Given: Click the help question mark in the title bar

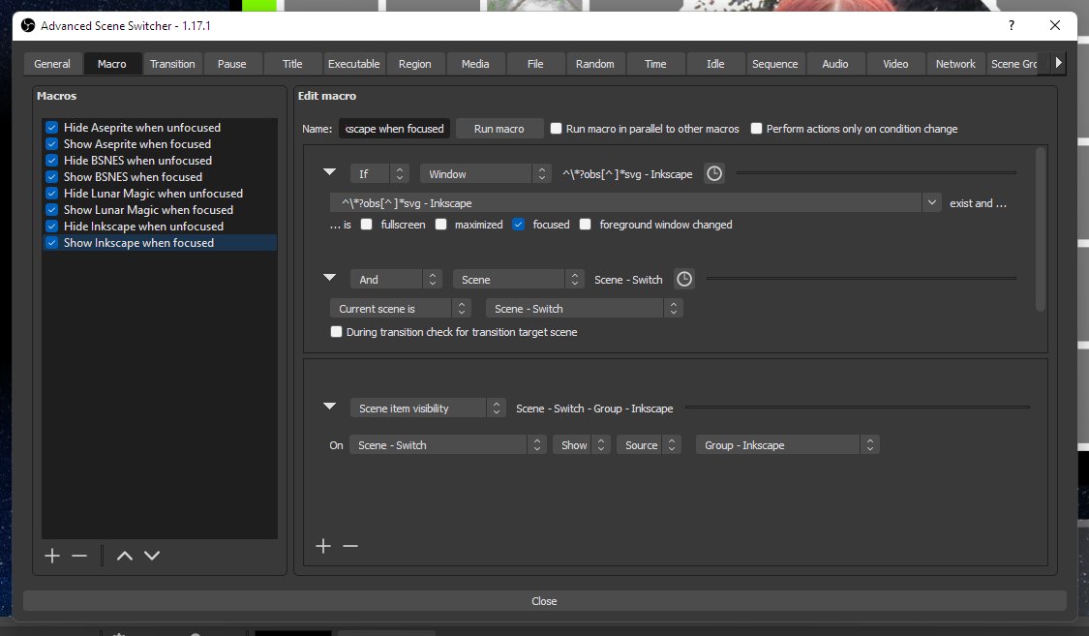Looking at the screenshot, I should point(1012,26).
